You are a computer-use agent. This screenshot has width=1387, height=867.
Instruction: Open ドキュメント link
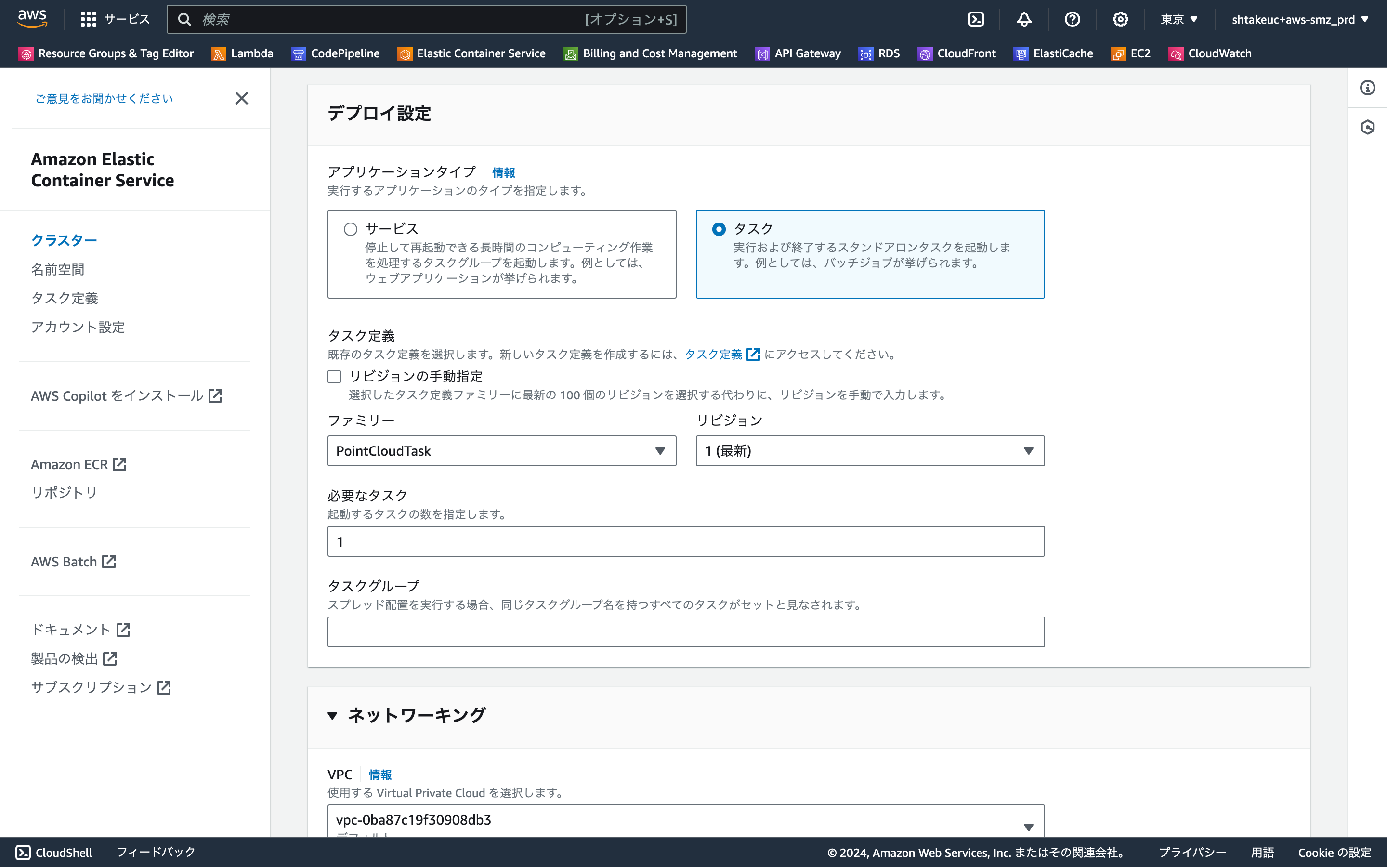(x=81, y=630)
